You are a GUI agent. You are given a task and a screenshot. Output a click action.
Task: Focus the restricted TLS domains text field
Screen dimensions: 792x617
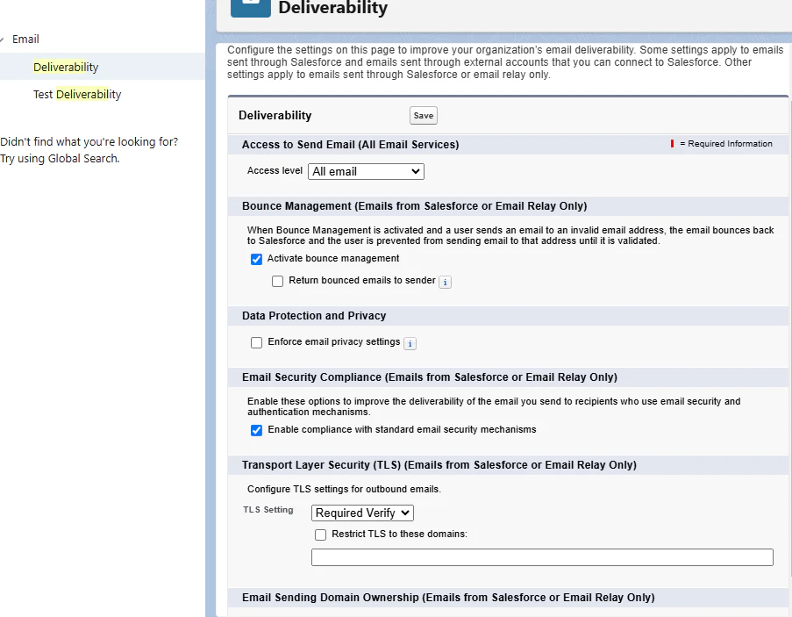pyautogui.click(x=542, y=556)
